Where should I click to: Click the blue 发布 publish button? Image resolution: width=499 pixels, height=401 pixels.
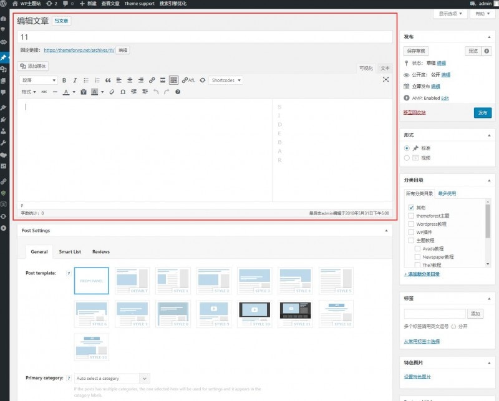pyautogui.click(x=482, y=112)
